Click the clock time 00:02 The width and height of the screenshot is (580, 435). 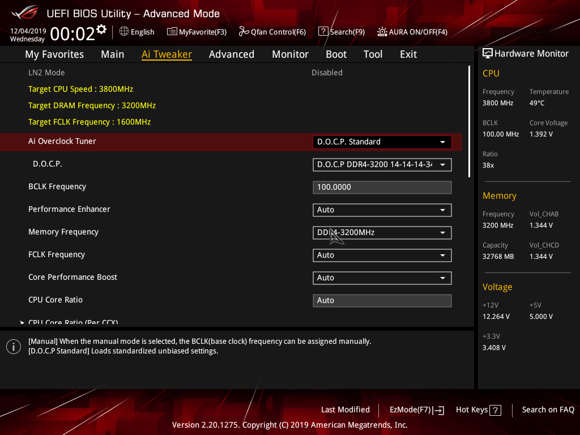[x=72, y=34]
